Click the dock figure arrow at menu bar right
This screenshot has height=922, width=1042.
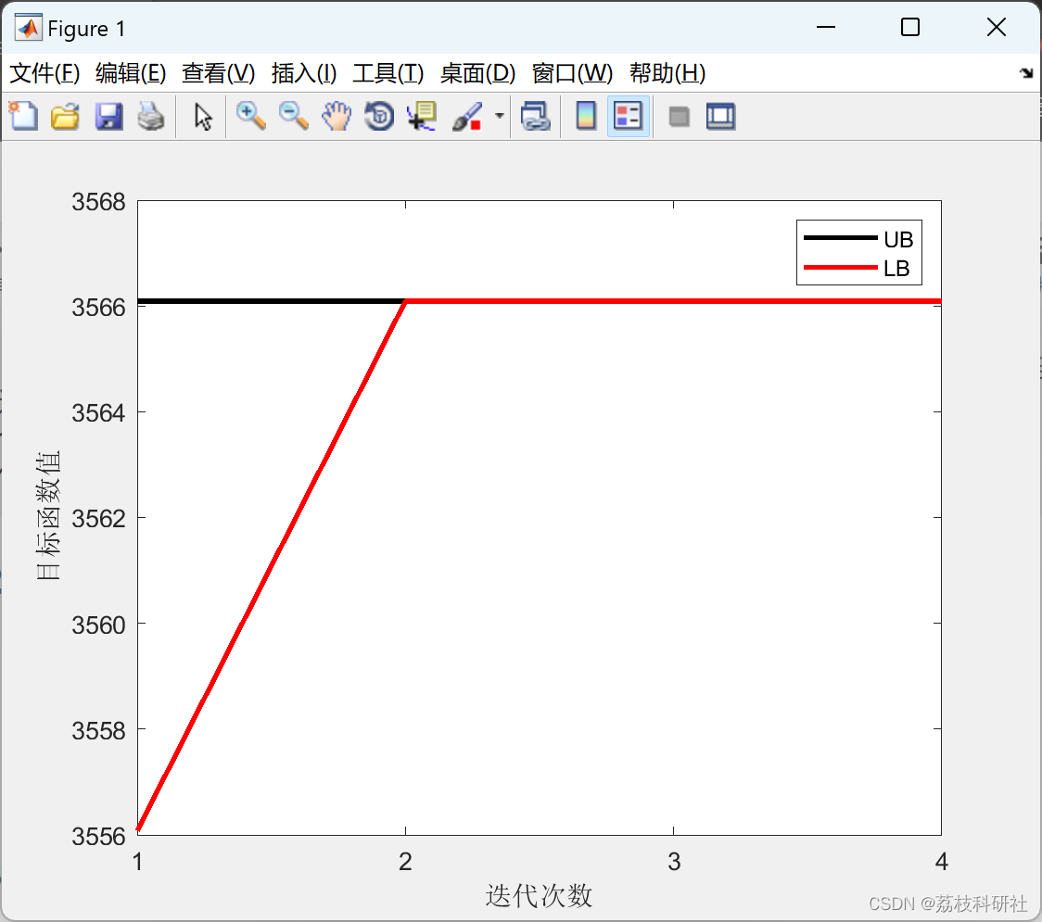(x=1027, y=73)
